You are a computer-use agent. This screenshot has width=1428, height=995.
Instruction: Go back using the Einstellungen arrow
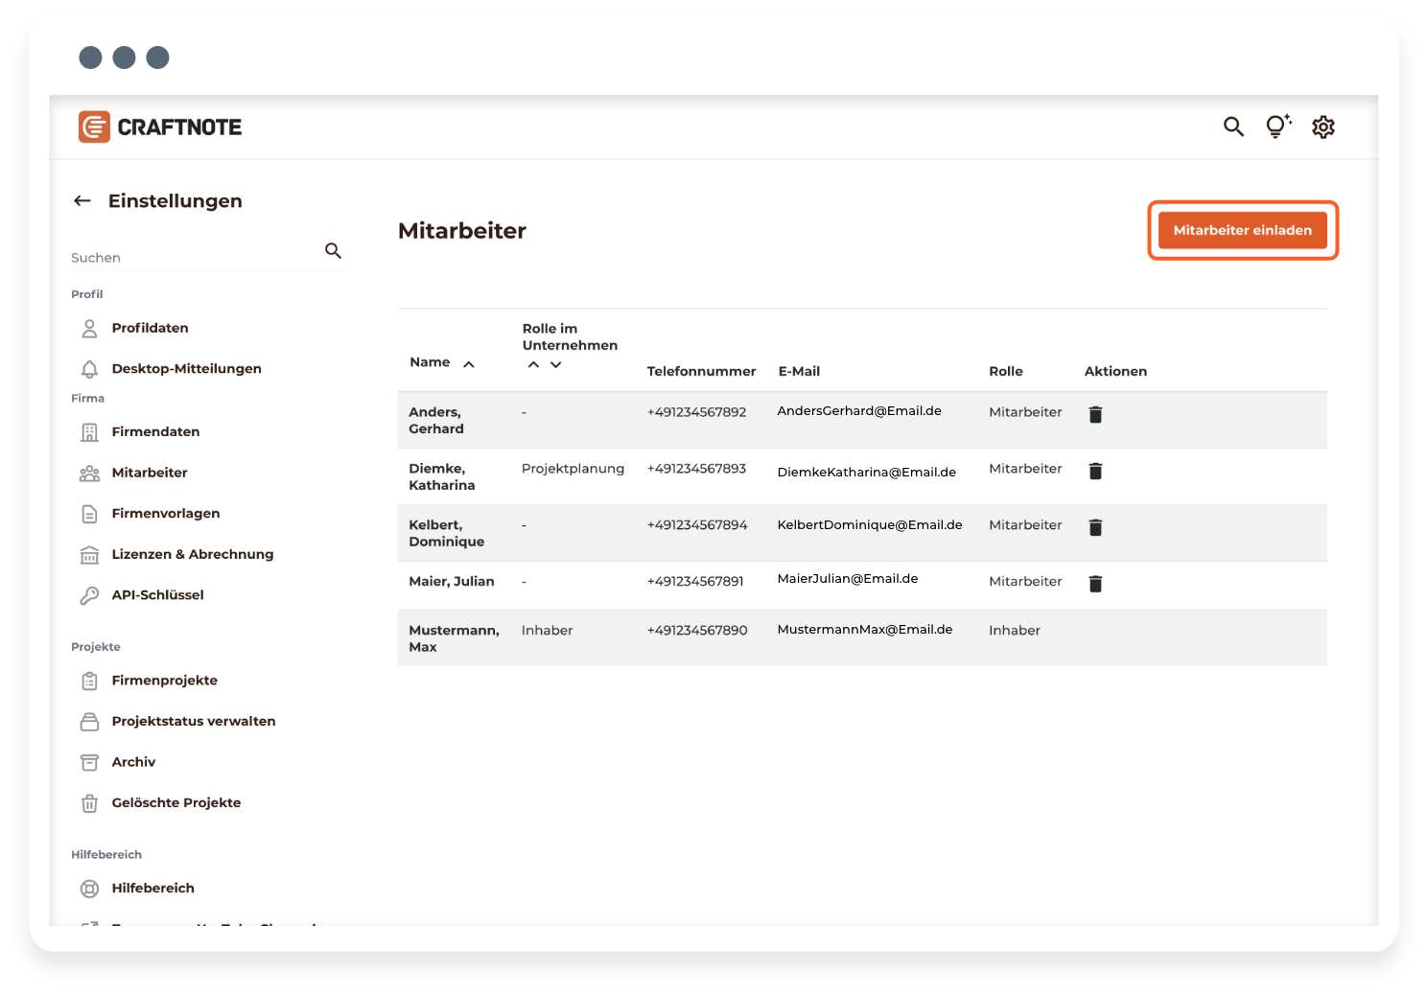coord(82,201)
